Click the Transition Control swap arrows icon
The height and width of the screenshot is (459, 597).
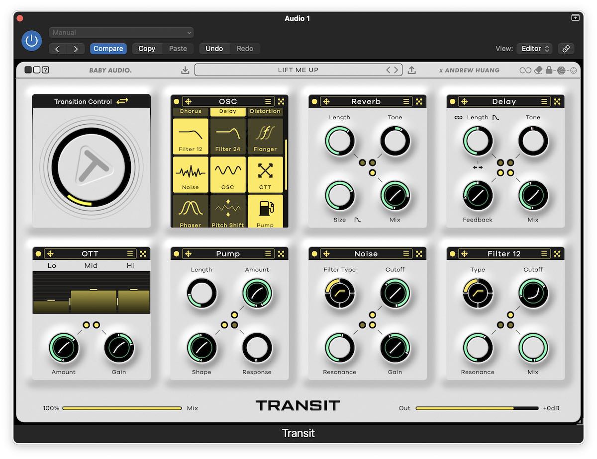tap(122, 101)
